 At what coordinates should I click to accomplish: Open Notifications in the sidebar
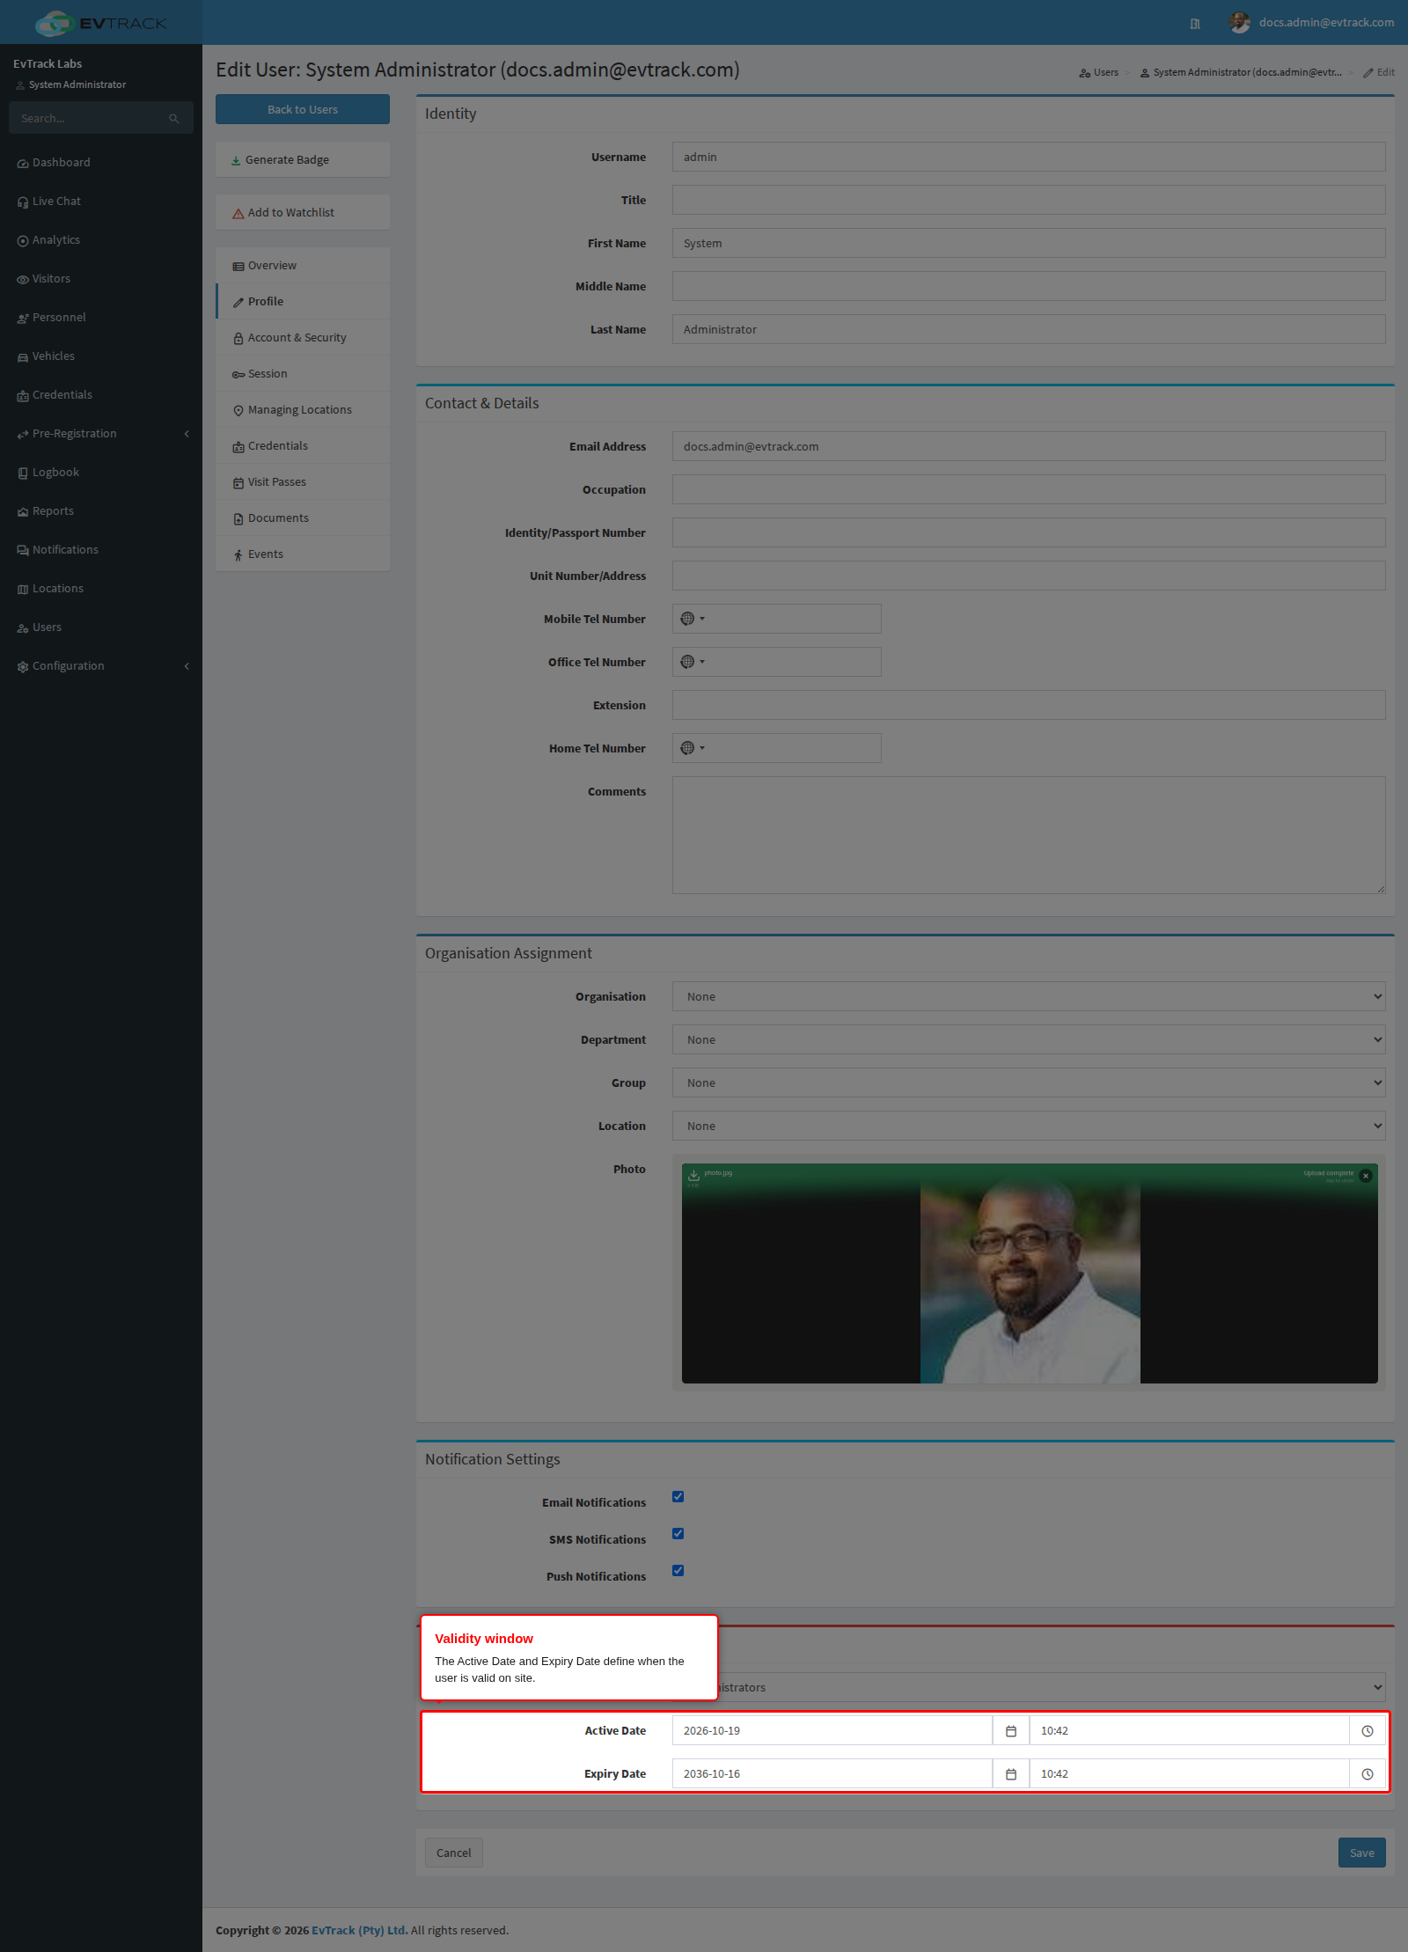tap(101, 550)
